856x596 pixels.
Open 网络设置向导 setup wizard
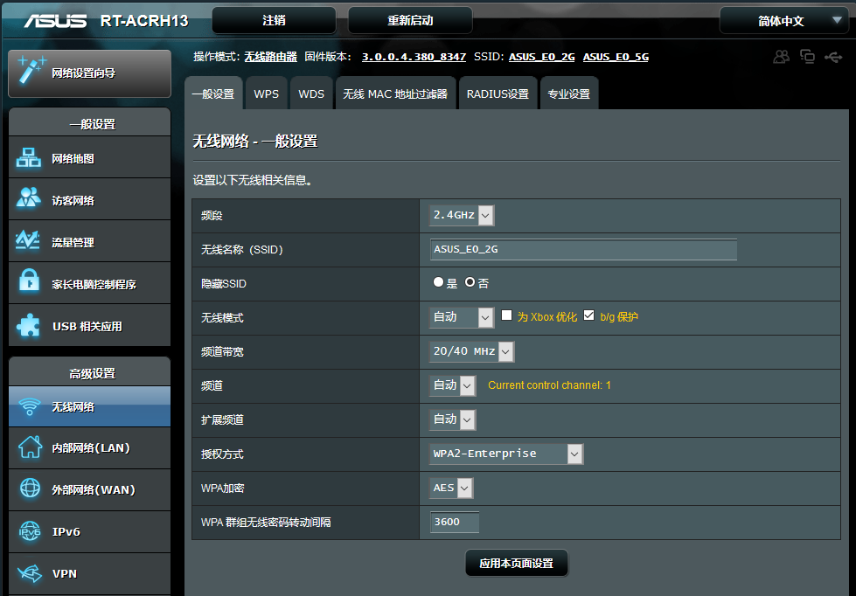click(89, 73)
